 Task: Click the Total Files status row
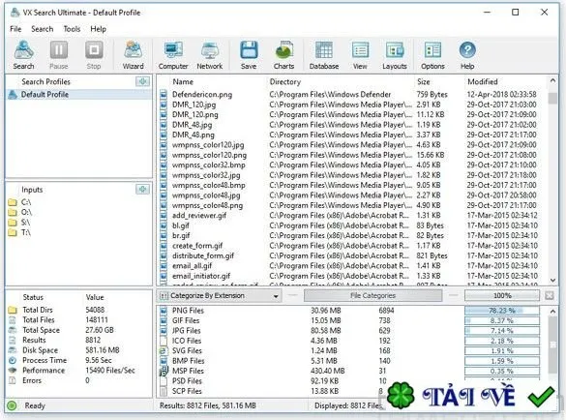click(x=79, y=320)
